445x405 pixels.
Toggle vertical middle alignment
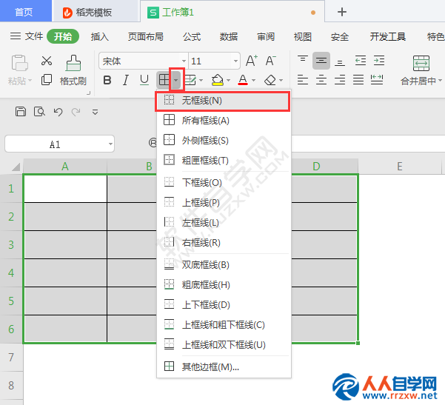tap(321, 61)
